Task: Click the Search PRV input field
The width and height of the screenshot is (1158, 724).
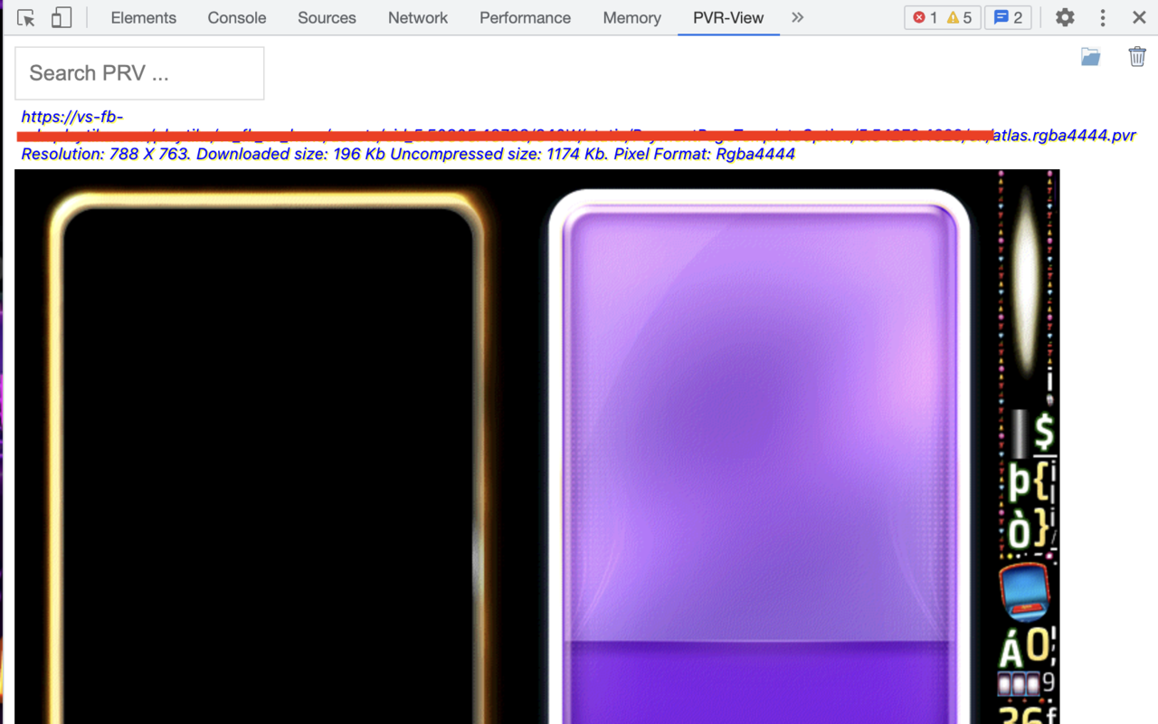Action: pos(139,72)
